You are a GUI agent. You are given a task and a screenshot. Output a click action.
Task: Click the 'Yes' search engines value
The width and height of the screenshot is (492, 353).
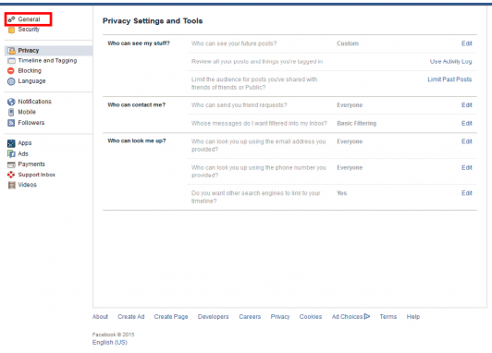342,193
